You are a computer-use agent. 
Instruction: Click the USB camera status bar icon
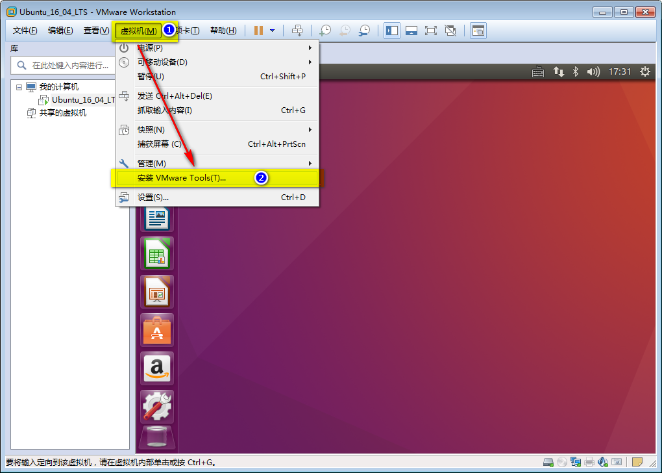pos(617,462)
